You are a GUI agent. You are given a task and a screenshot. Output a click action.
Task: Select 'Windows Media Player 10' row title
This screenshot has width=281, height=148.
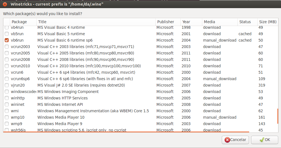(61, 117)
